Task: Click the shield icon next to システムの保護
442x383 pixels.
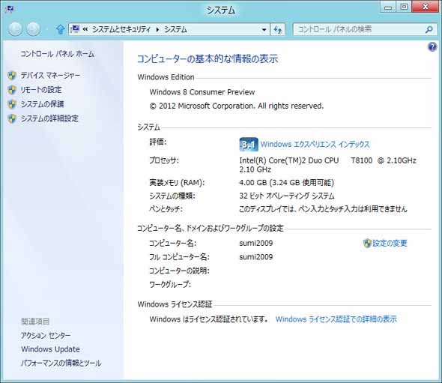Action: [x=12, y=104]
